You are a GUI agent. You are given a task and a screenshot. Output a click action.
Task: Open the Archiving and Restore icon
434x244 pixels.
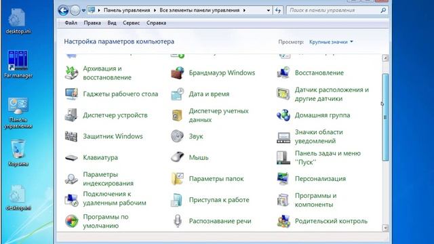point(71,73)
